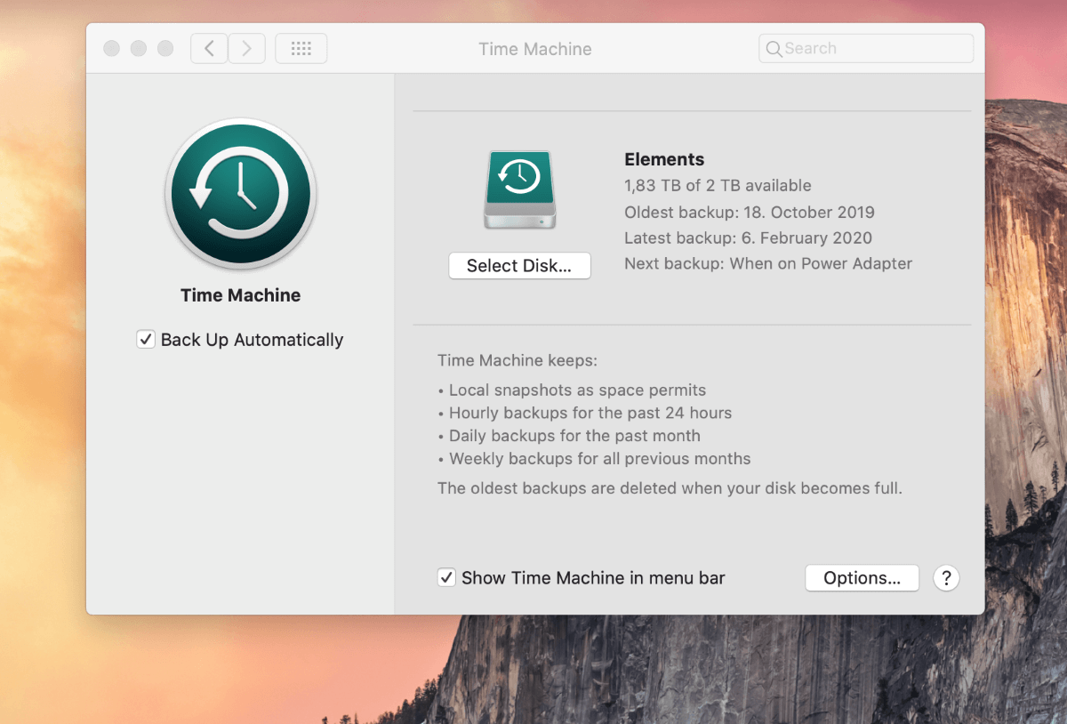1067x724 pixels.
Task: Click 'Next backup: When on Power Adapter'
Action: tap(768, 264)
